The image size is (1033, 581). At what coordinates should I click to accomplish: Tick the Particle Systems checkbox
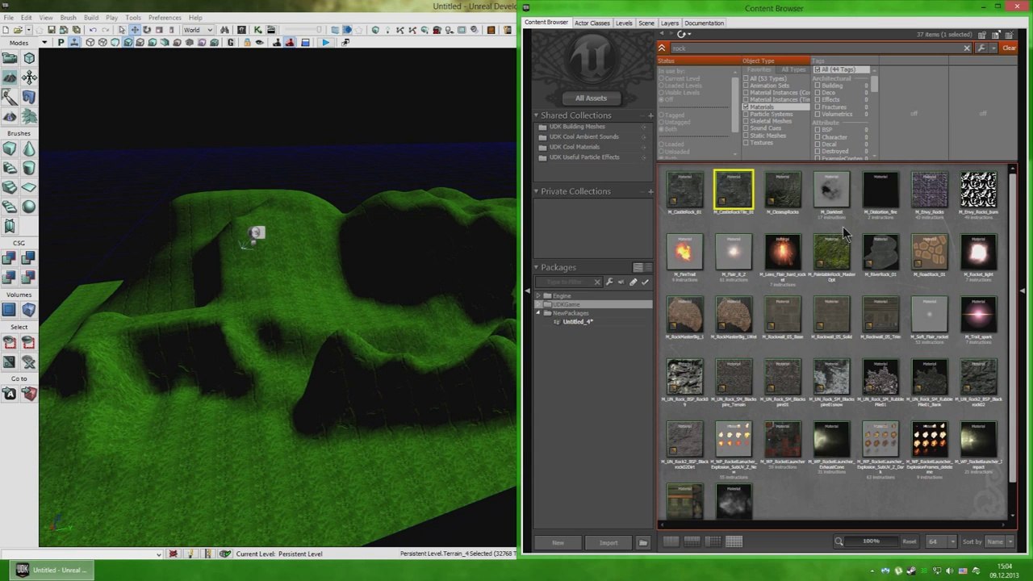point(746,115)
